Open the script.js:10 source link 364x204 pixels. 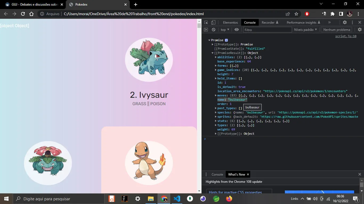(x=346, y=36)
